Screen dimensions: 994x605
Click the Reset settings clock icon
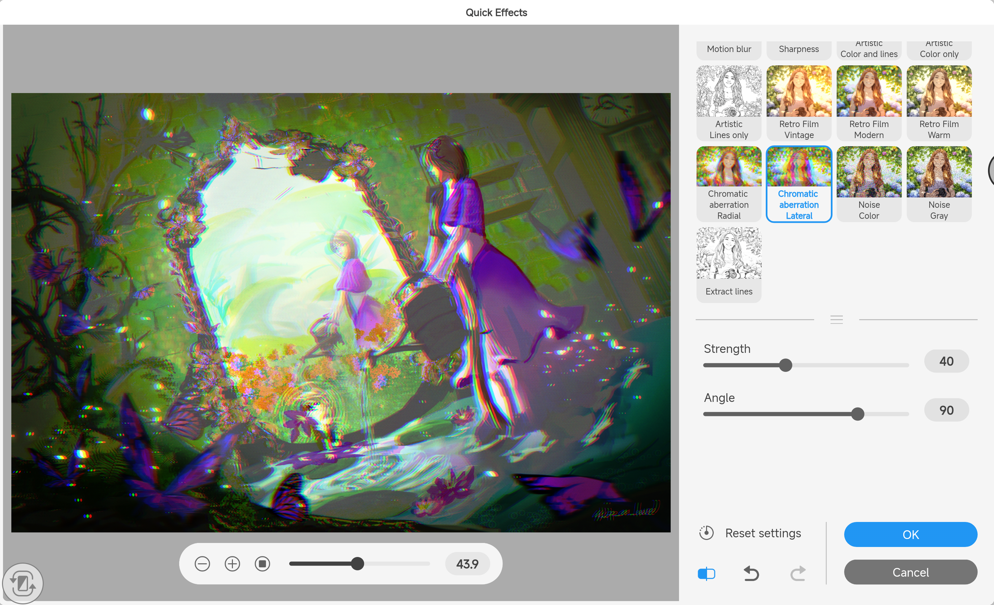coord(706,533)
